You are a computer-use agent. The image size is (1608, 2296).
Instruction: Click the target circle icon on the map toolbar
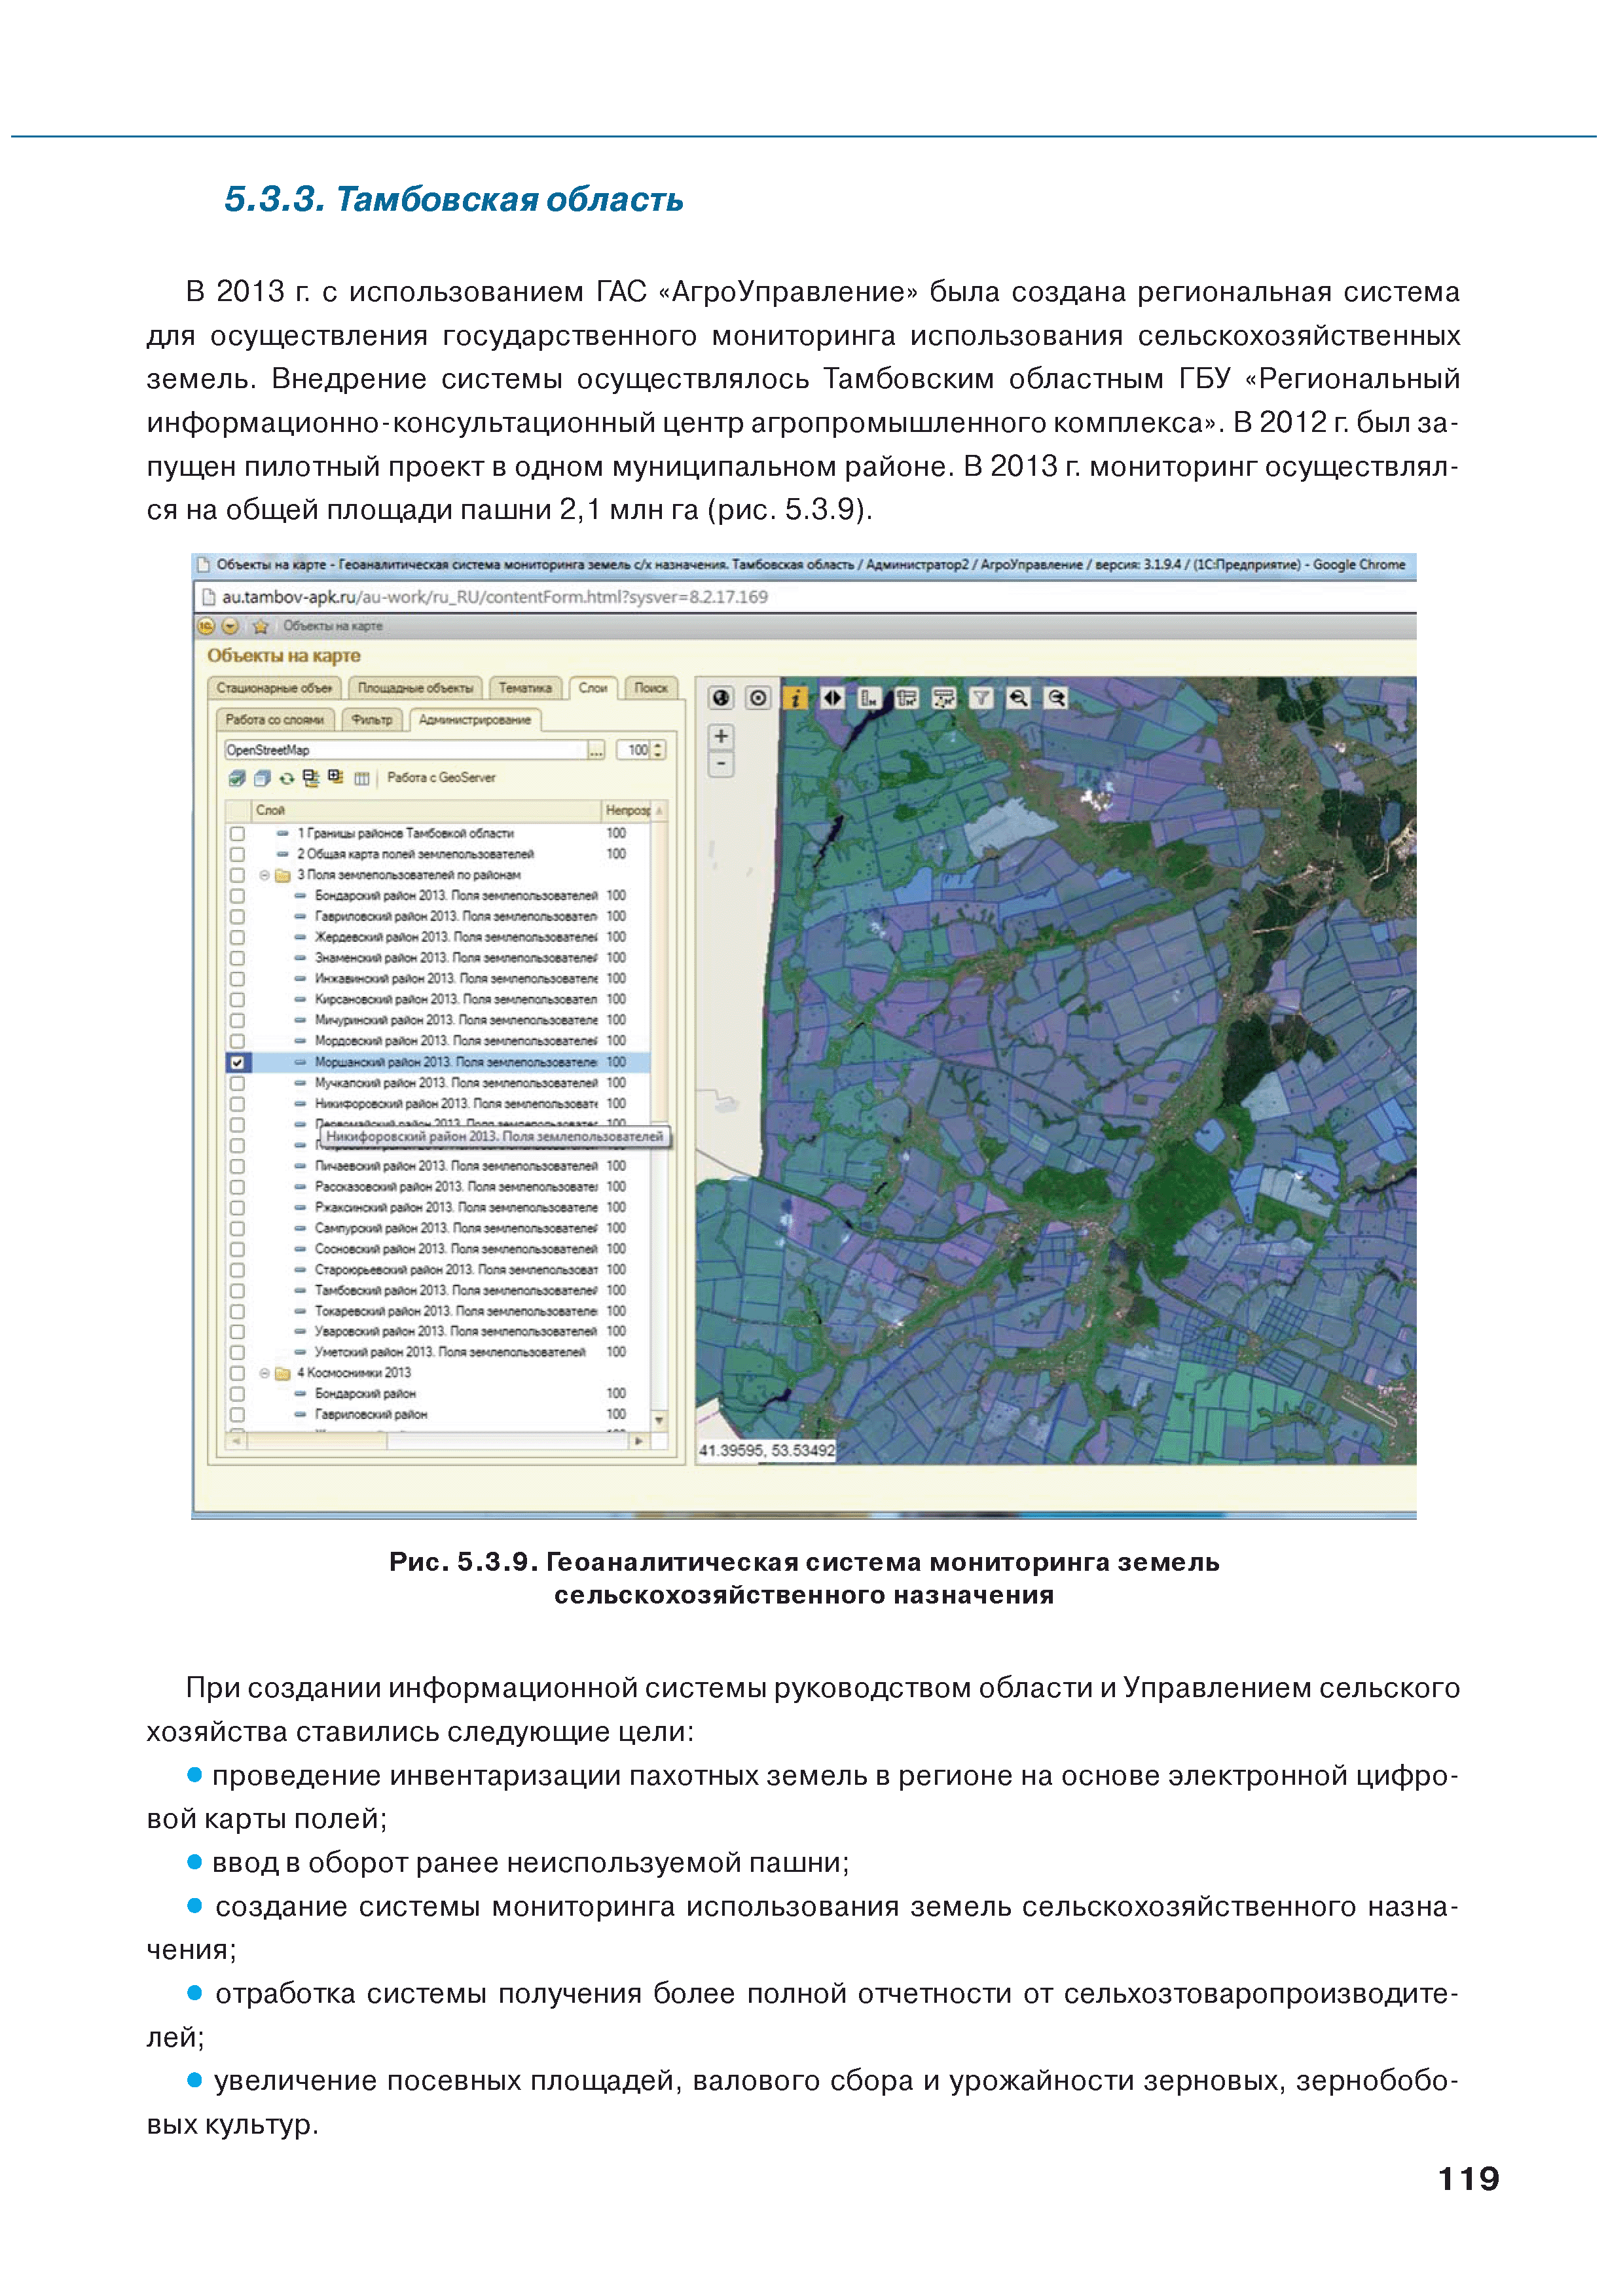[758, 697]
